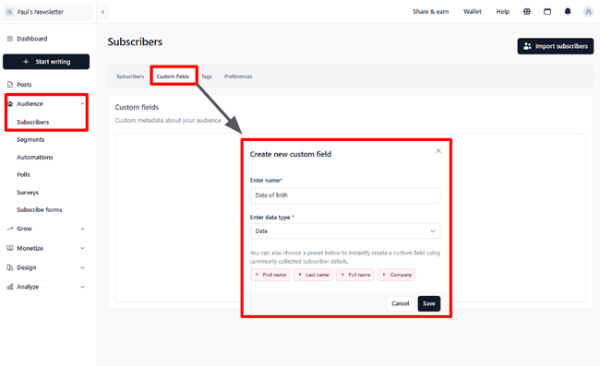Image resolution: width=600 pixels, height=366 pixels.
Task: Click the Grow trend icon
Action: pyautogui.click(x=10, y=229)
